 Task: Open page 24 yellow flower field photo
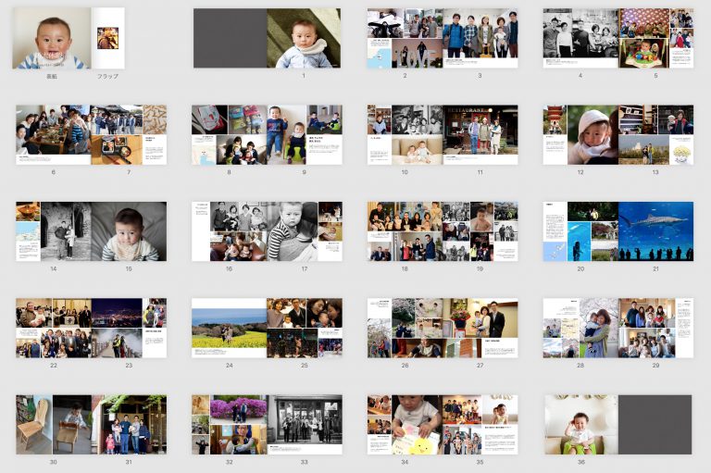click(x=229, y=329)
